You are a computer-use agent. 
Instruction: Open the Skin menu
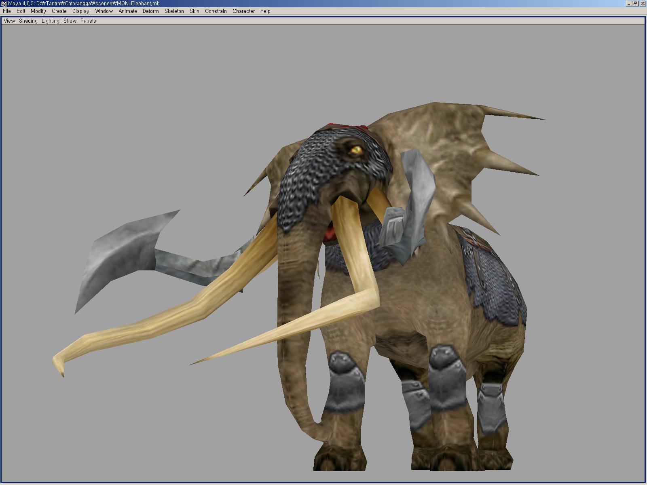click(195, 11)
